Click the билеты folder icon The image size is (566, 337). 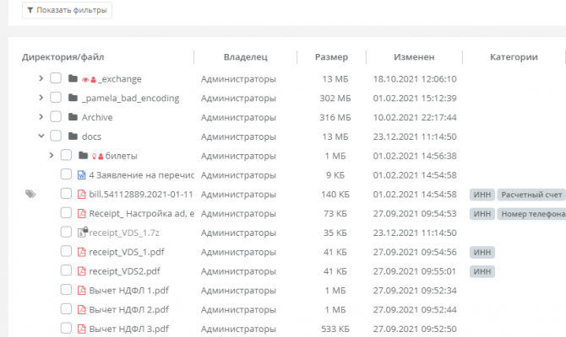[83, 156]
